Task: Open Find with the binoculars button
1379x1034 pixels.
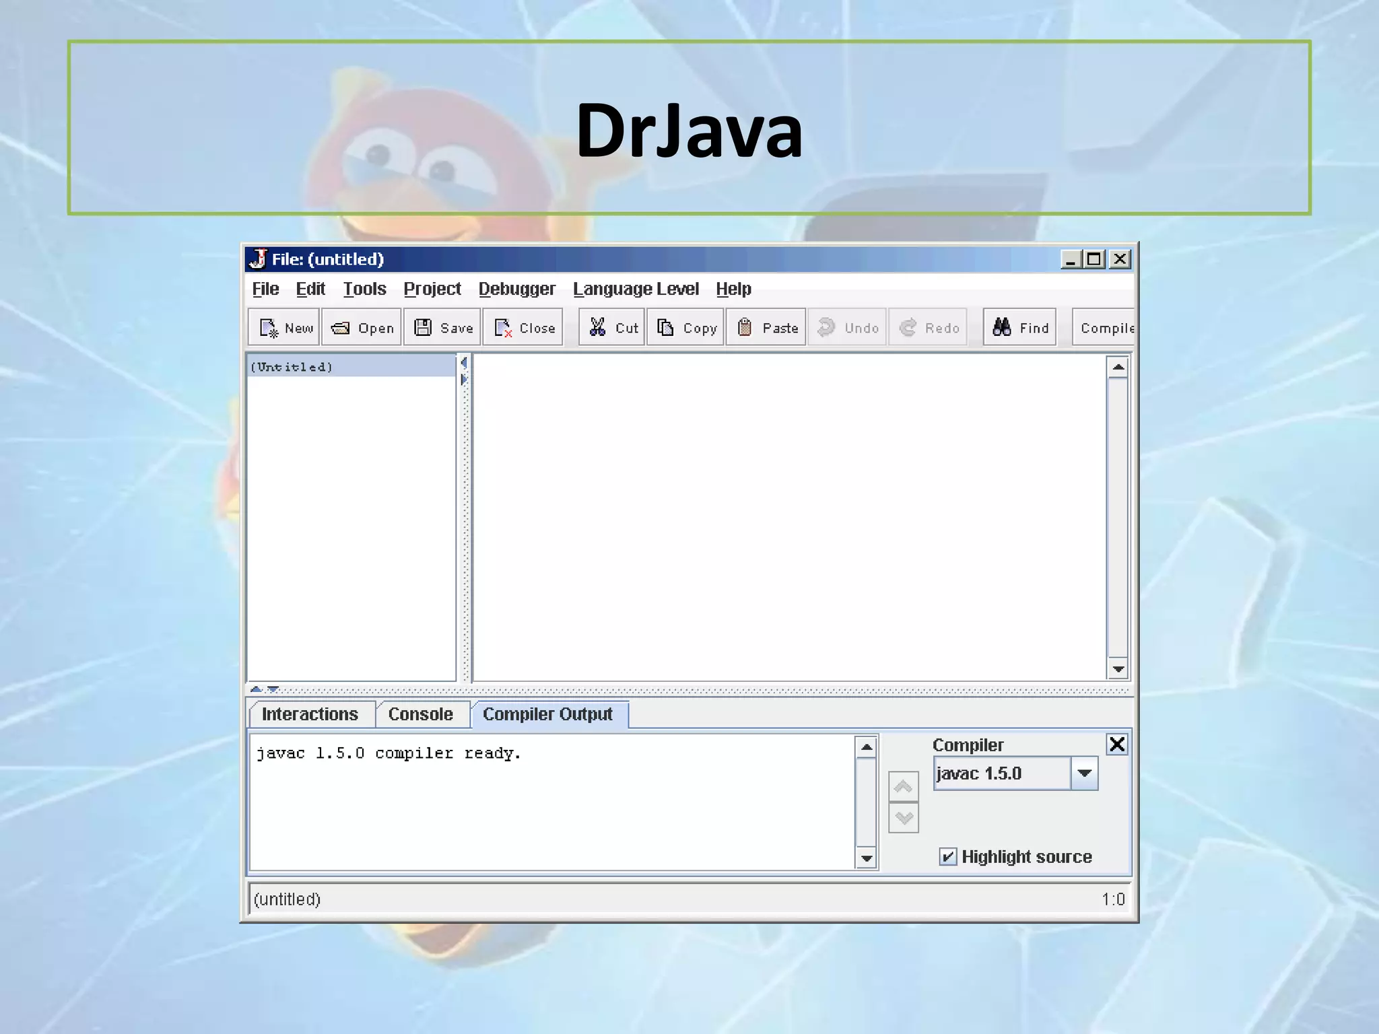Action: point(1019,328)
